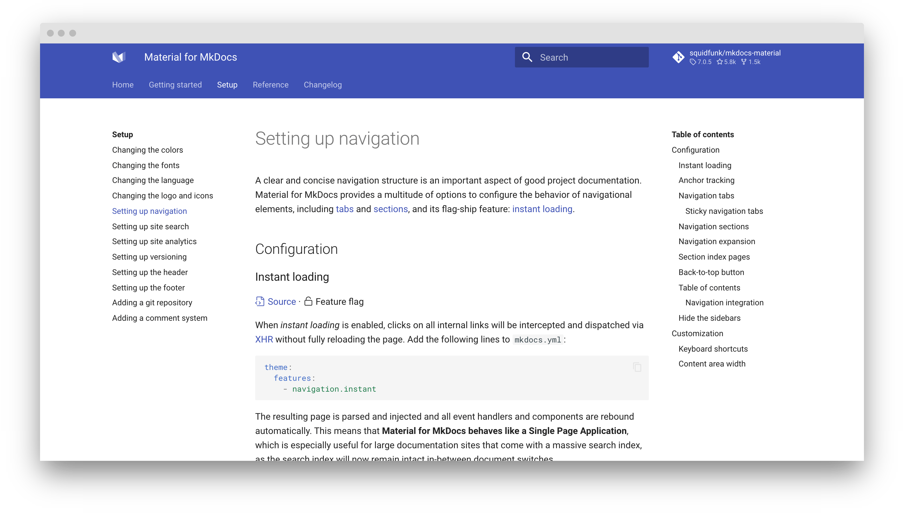Navigate to the Home tab
This screenshot has width=904, height=518.
[x=122, y=85]
